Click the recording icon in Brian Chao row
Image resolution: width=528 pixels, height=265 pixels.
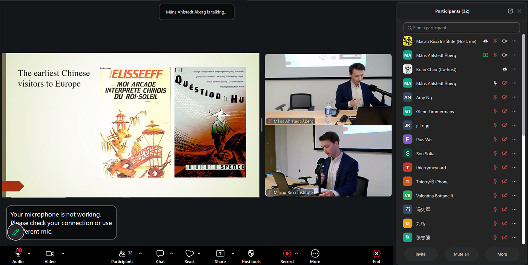click(505, 69)
